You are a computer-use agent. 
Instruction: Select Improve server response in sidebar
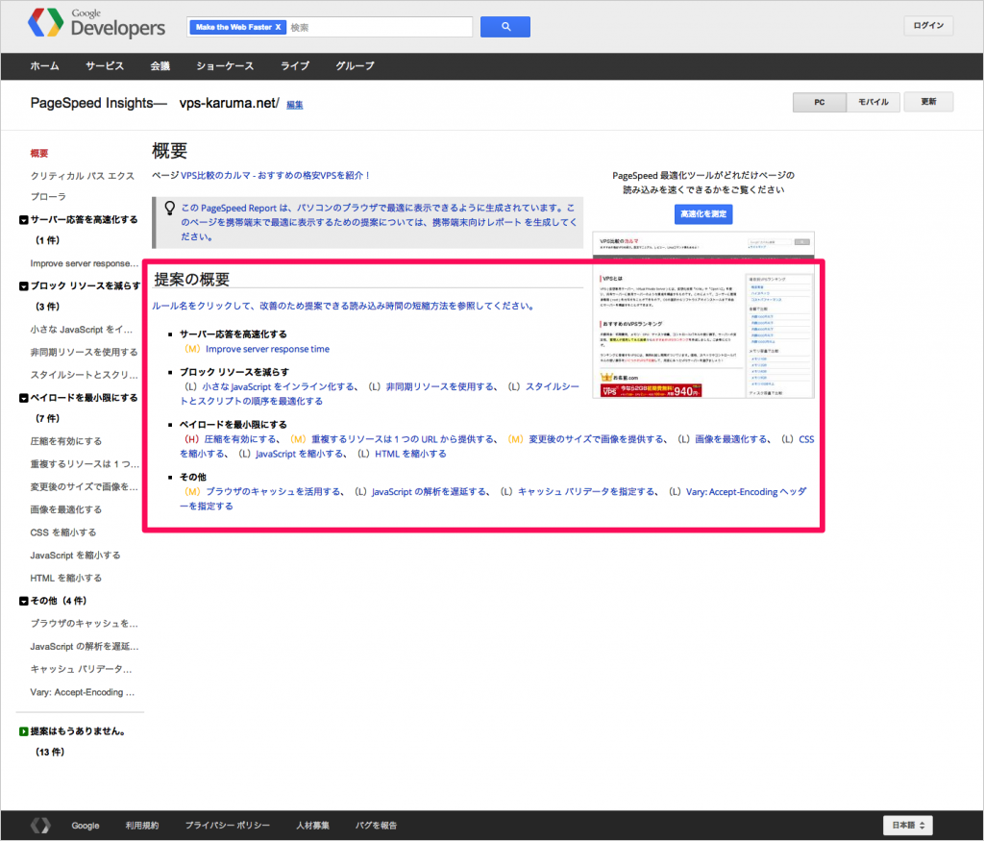pos(85,263)
